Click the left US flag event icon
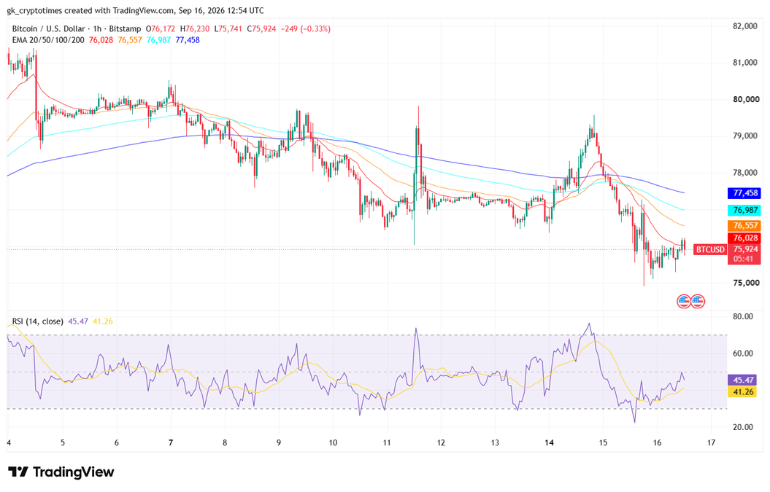Screen dimensions: 770x492 tap(684, 301)
